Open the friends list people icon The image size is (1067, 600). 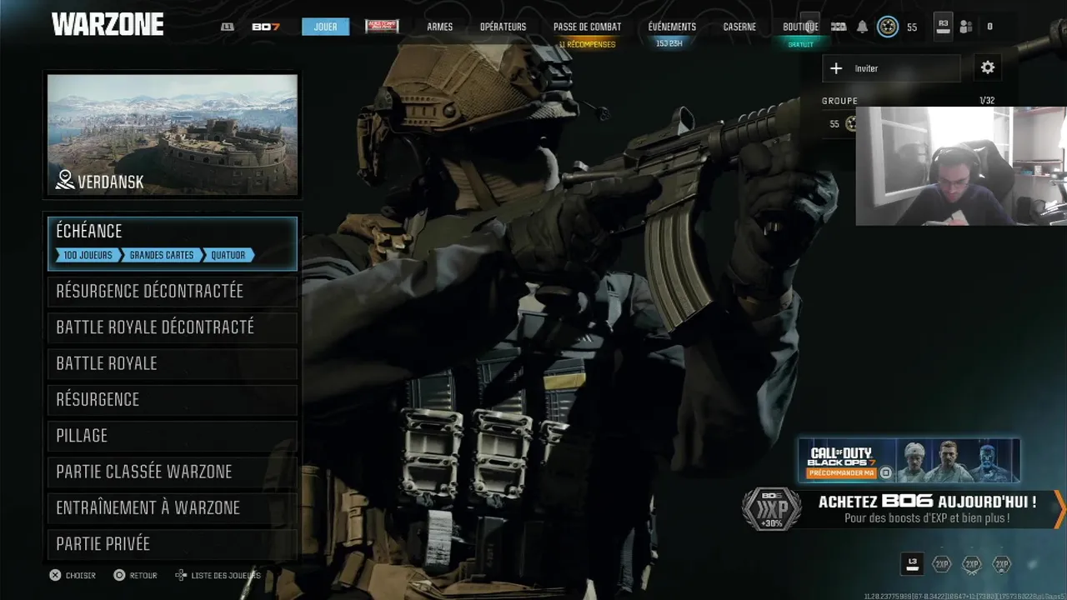coord(966,27)
